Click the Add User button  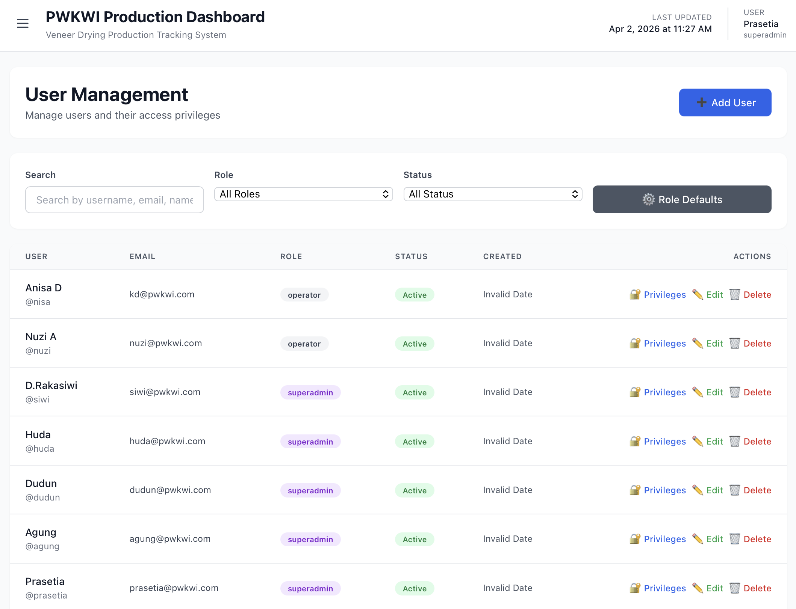pos(725,103)
